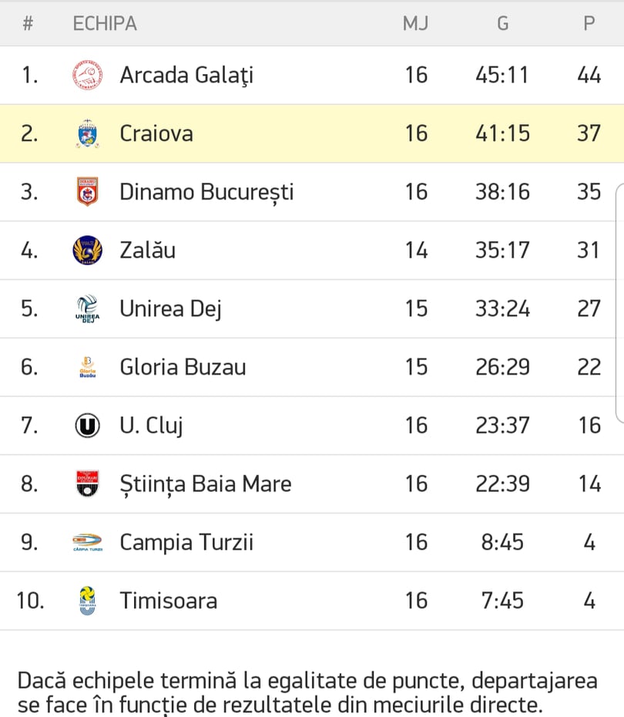624x717 pixels.
Task: Open the Craiova team name link
Action: (156, 134)
